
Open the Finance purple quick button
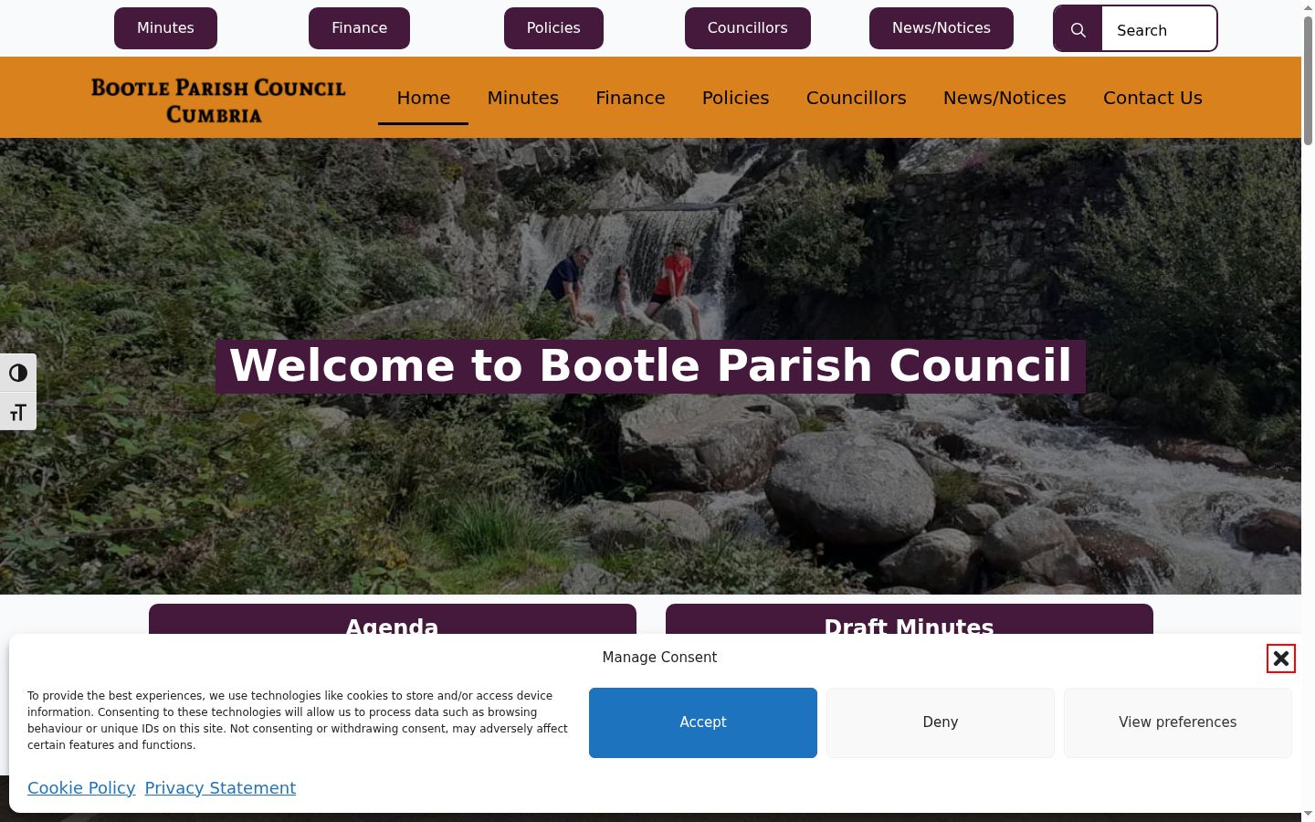(x=359, y=28)
